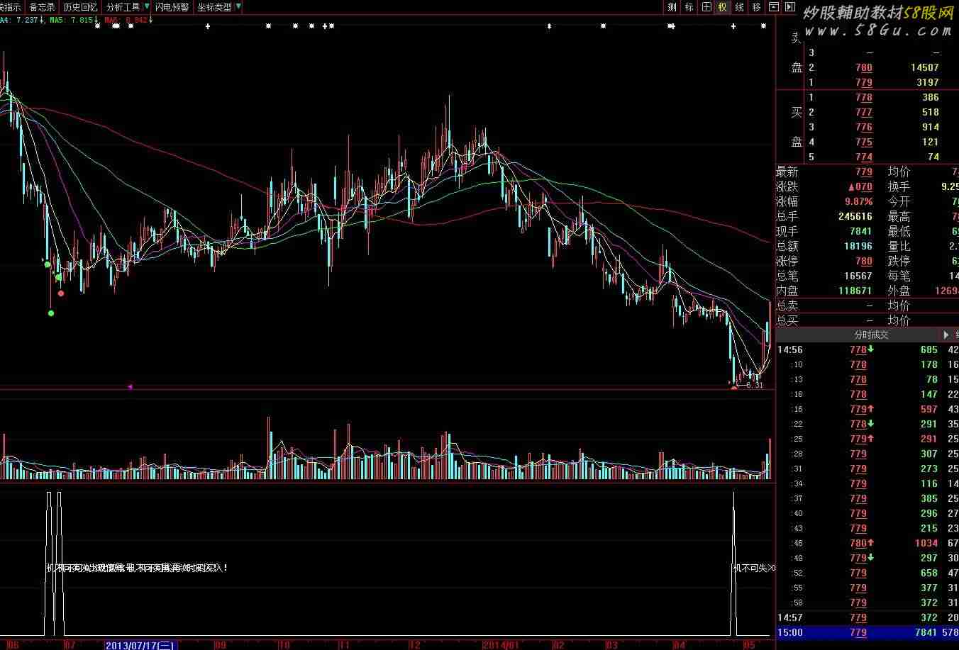Toggle the 权 ex-rights adjustment button
Image resolution: width=959 pixels, height=650 pixels.
click(723, 7)
